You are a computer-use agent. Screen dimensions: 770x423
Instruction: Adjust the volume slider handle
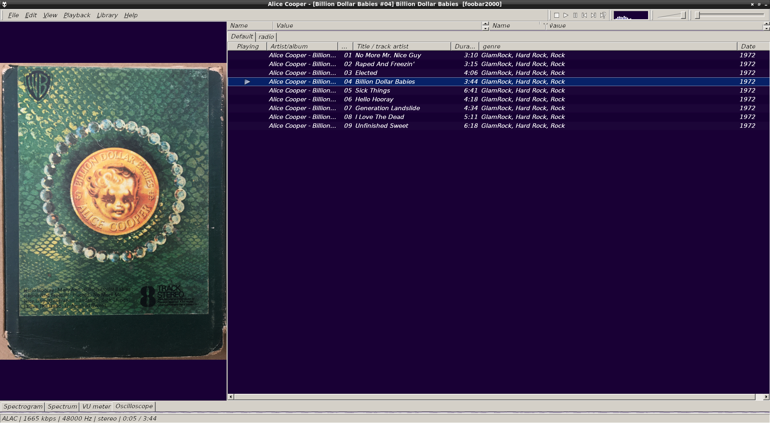(x=683, y=15)
